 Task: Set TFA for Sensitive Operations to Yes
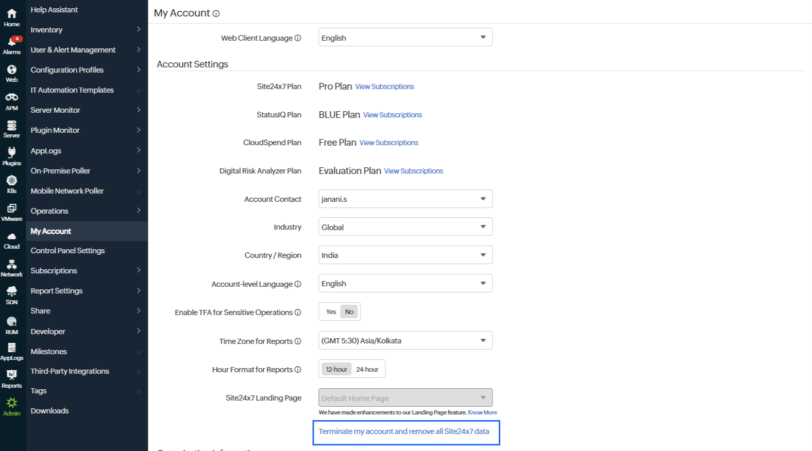(331, 312)
